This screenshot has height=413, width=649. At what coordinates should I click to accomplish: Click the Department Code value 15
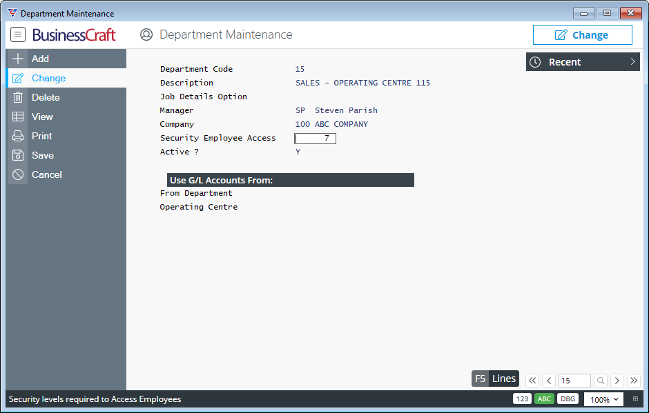click(300, 69)
